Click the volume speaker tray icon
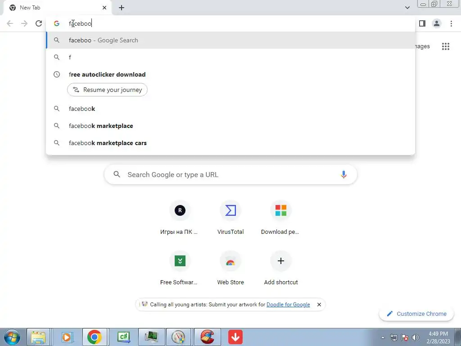Image resolution: width=461 pixels, height=346 pixels. [416, 337]
